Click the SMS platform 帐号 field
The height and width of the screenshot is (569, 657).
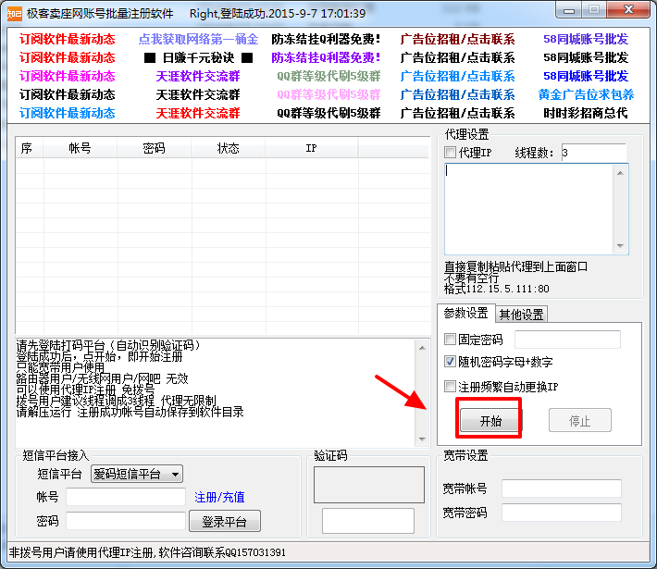click(x=126, y=497)
